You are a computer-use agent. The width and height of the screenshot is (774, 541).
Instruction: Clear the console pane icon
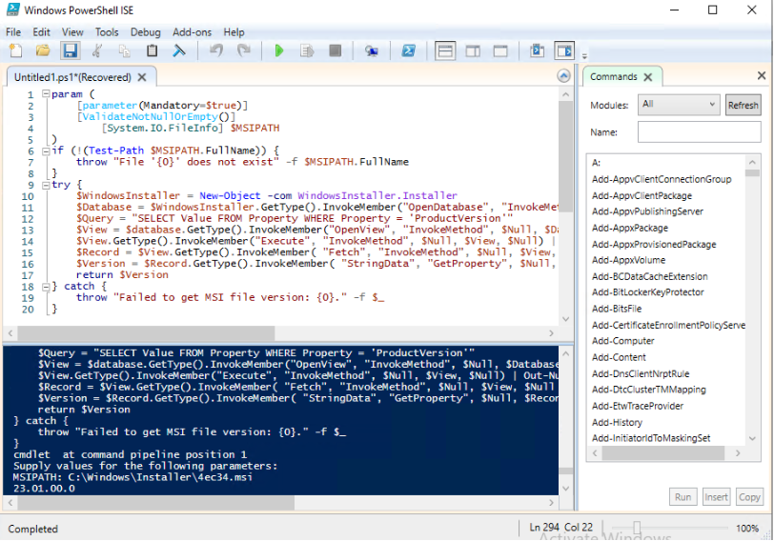(x=178, y=50)
